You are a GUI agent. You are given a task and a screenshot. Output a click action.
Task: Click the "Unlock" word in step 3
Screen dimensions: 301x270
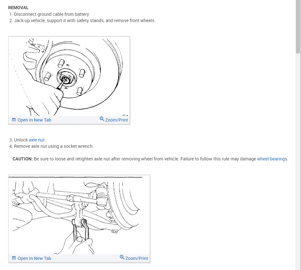pos(21,140)
